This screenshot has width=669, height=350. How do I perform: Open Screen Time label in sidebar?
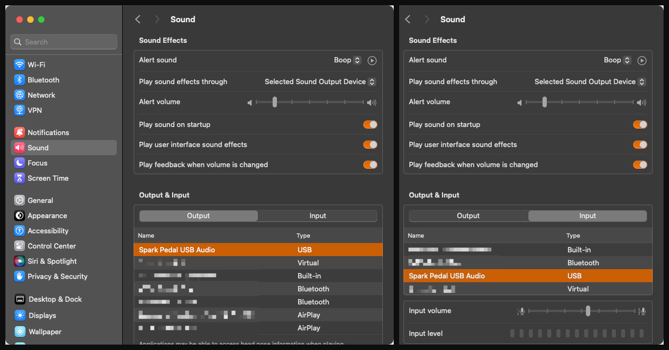tap(48, 178)
